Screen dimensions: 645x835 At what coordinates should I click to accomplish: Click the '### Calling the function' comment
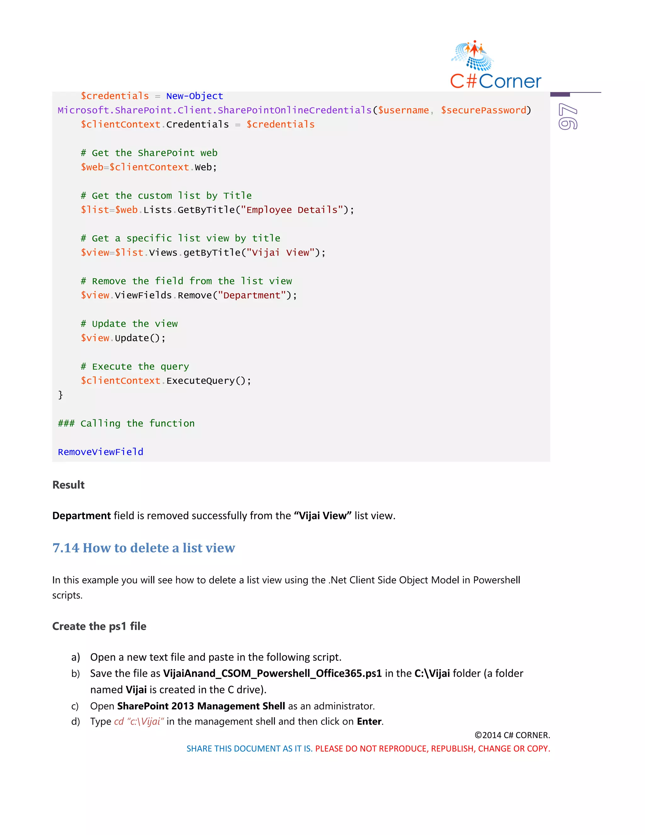pyautogui.click(x=126, y=423)
